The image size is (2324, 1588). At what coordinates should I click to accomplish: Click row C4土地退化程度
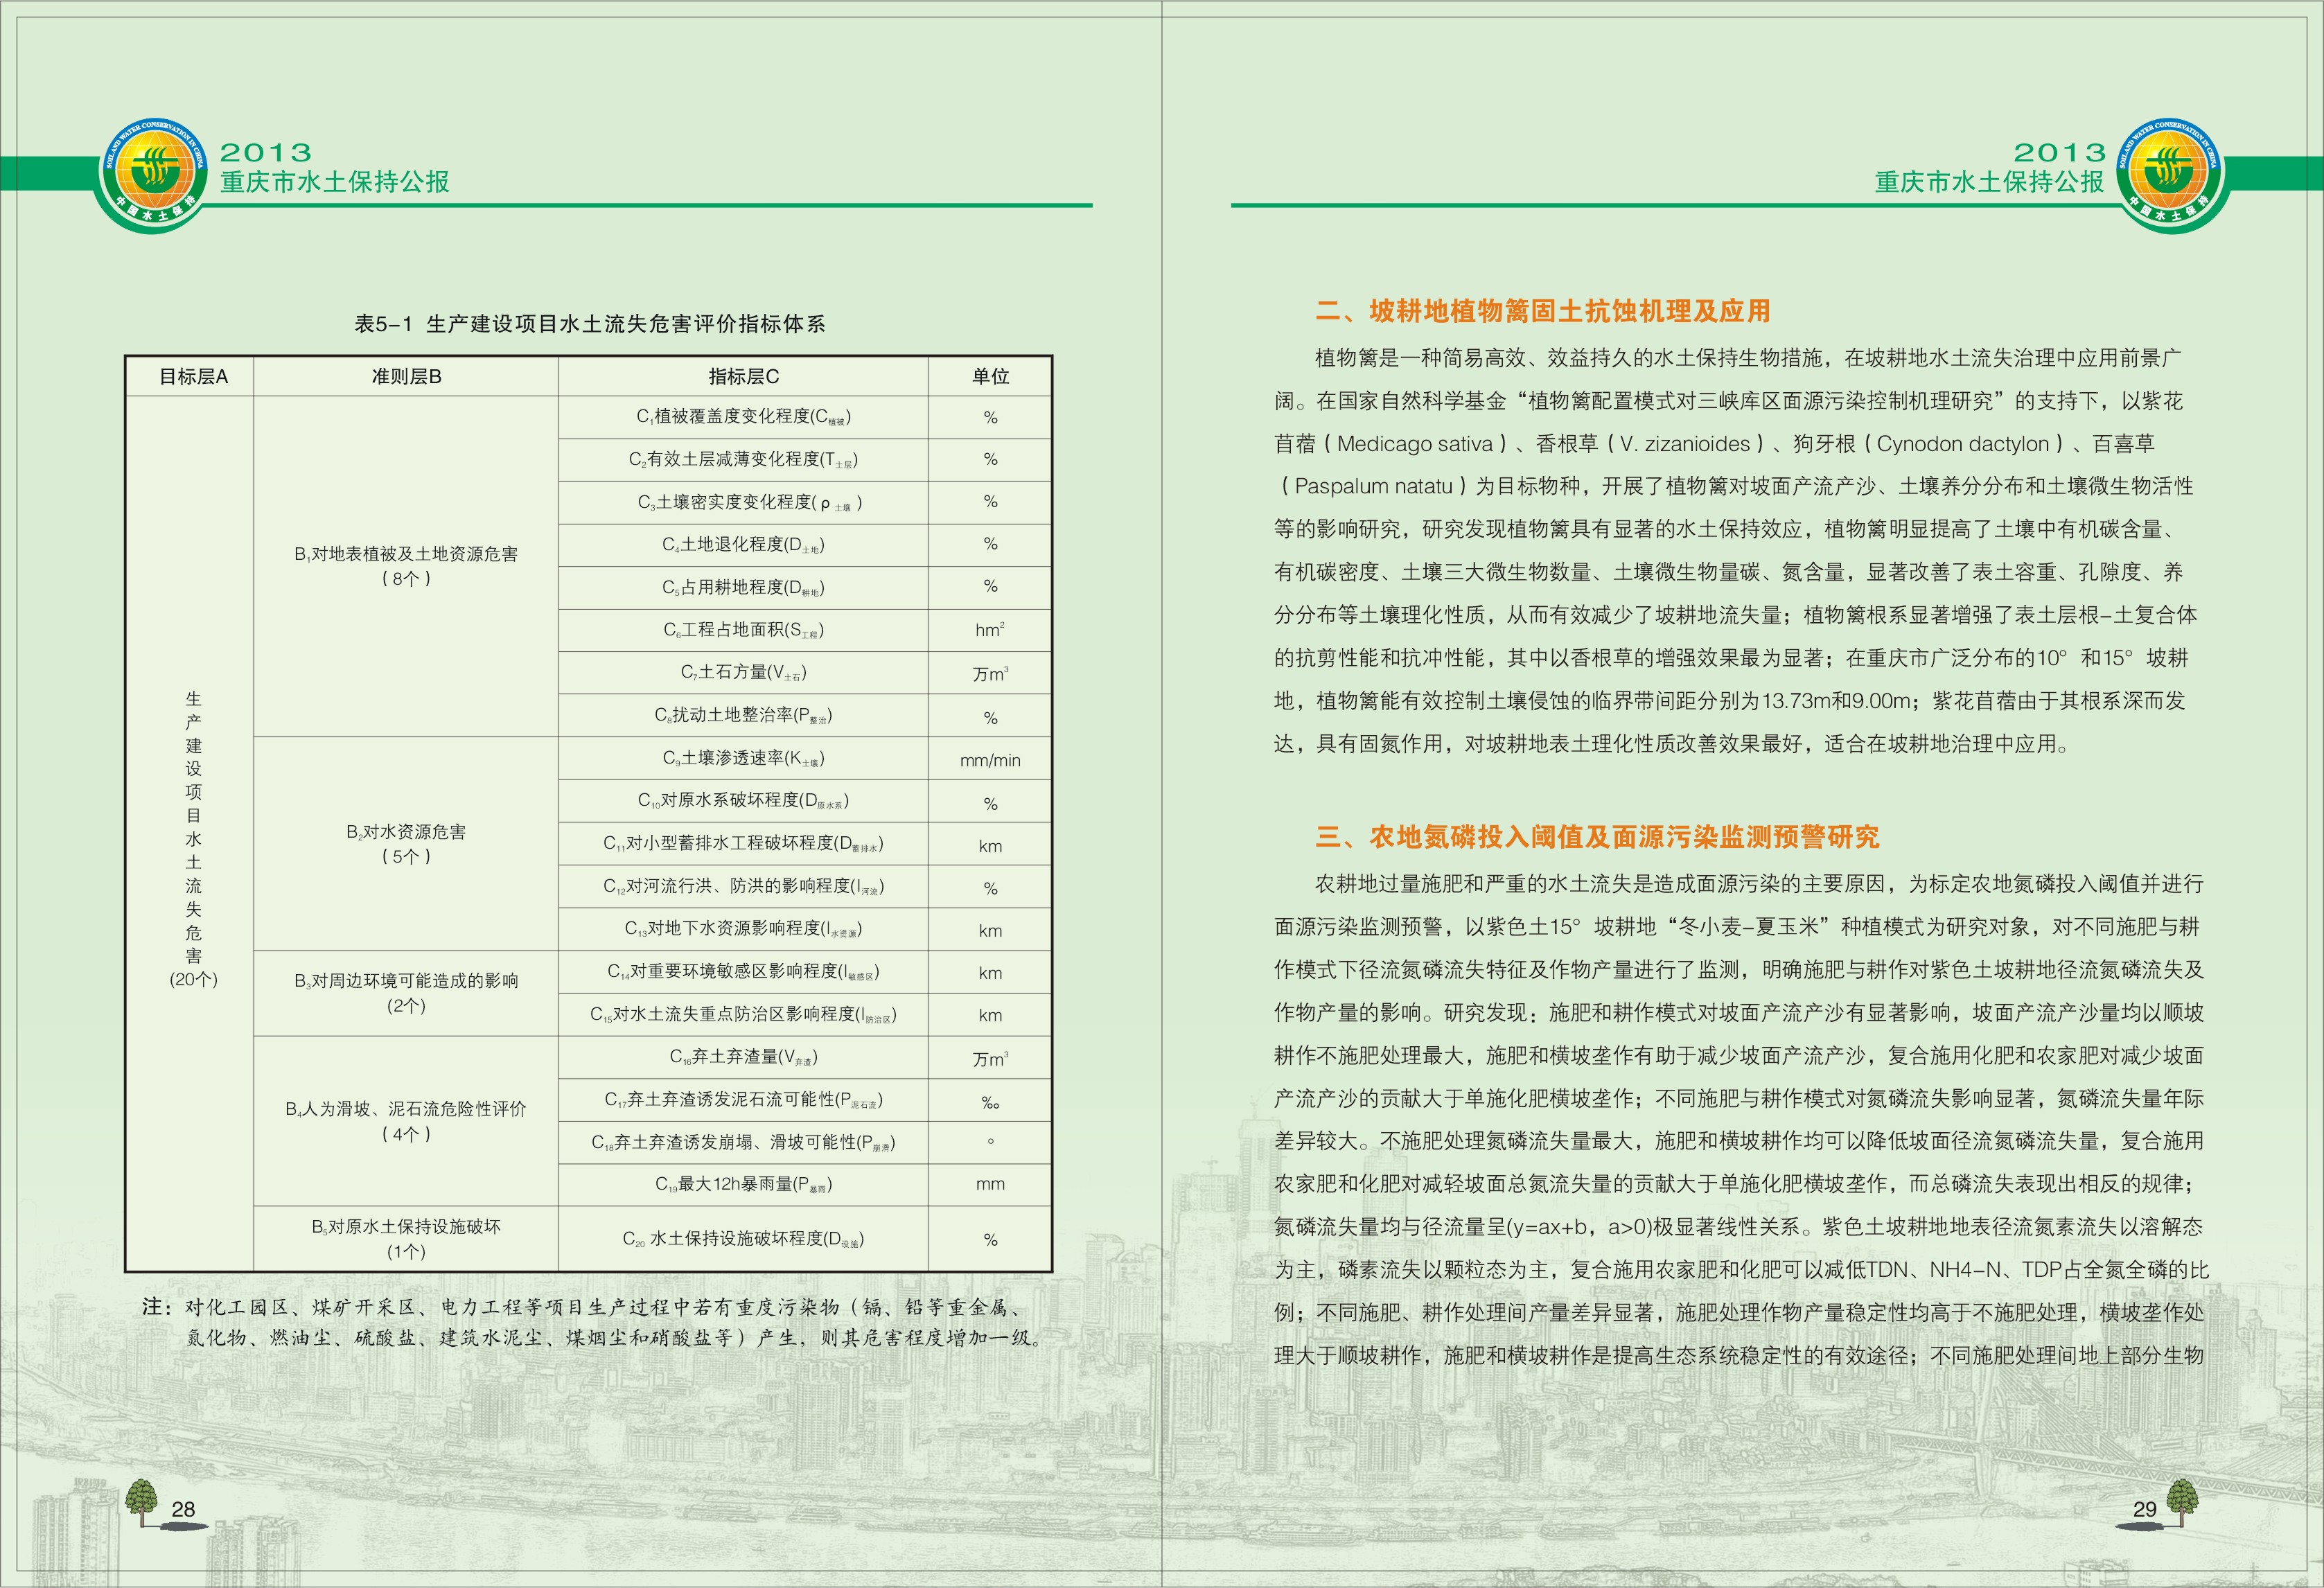tap(743, 545)
